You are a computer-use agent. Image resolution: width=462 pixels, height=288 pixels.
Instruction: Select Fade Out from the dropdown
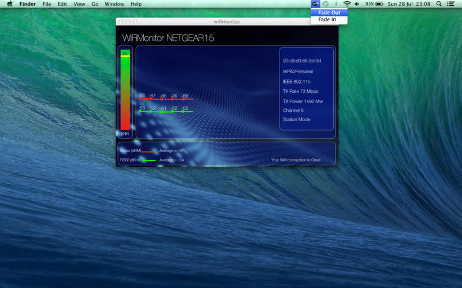click(329, 13)
